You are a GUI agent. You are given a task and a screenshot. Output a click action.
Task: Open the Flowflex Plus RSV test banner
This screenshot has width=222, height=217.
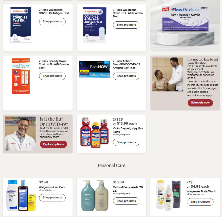(x=185, y=26)
